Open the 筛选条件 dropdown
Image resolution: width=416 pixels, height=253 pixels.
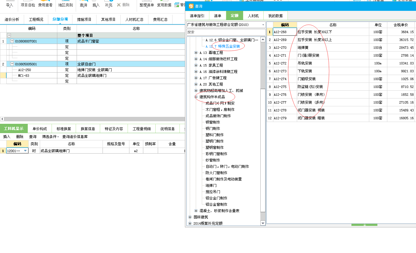click(50, 136)
